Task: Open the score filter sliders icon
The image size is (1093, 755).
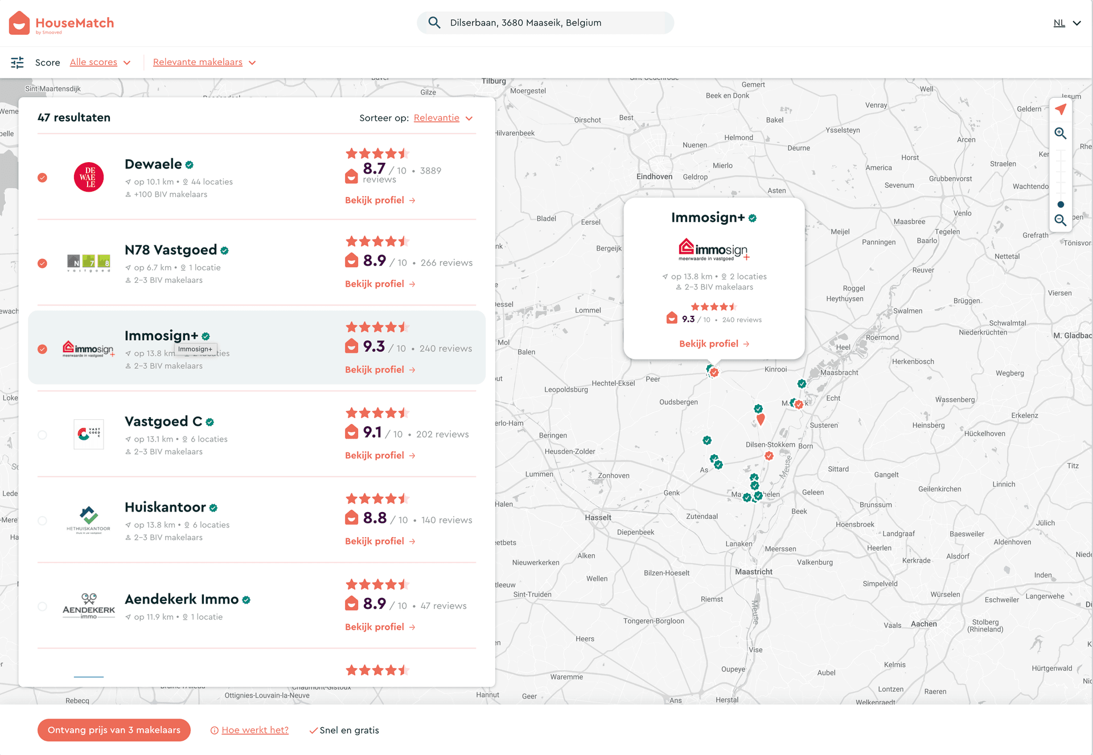Action: pos(18,63)
